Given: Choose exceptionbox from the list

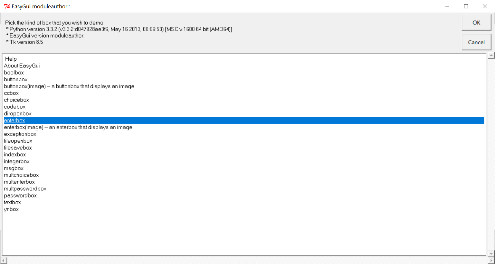Looking at the screenshot, I should [20, 134].
